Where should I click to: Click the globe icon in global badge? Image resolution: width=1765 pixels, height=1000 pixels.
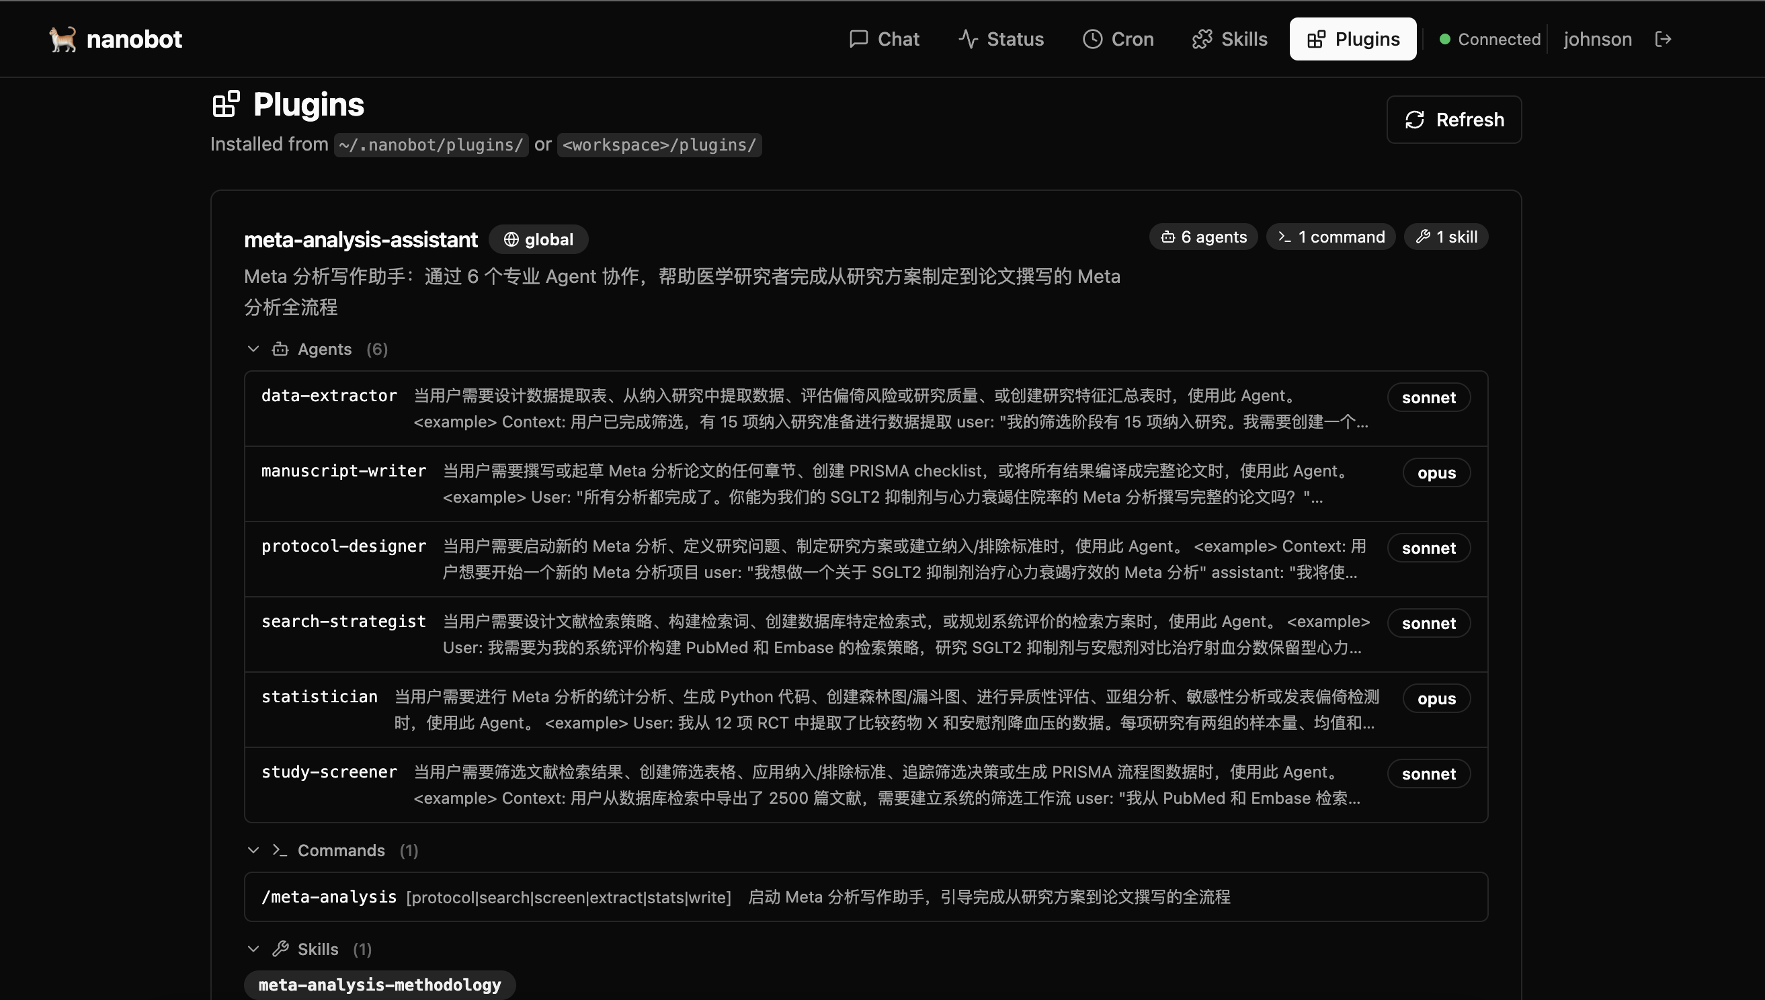(x=511, y=239)
